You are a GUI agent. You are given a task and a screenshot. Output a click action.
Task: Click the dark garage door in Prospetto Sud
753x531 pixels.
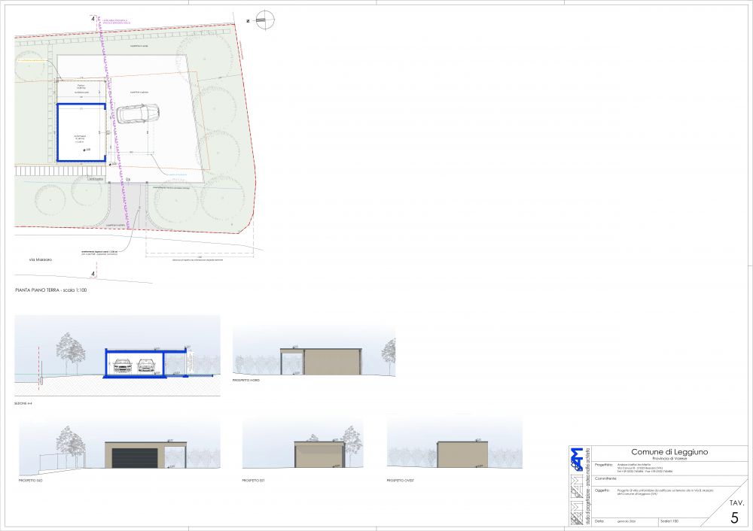click(135, 459)
